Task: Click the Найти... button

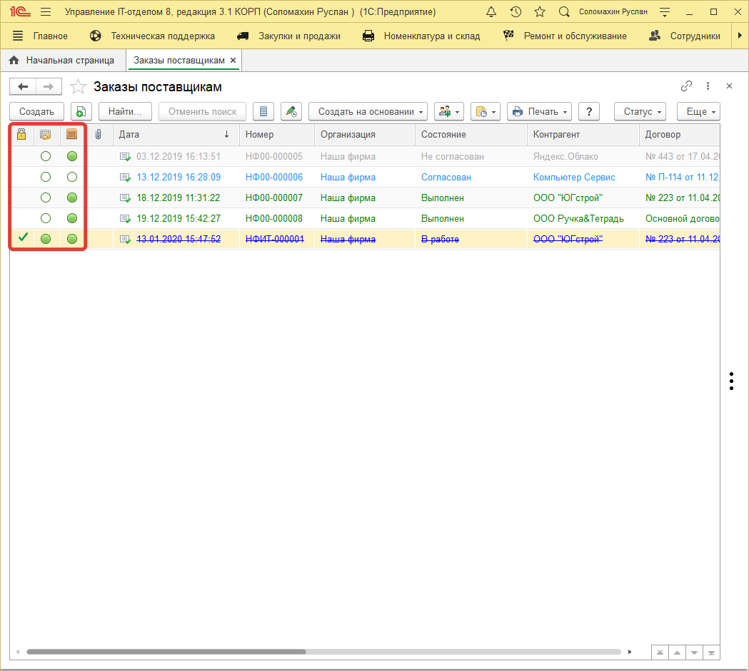Action: tap(125, 111)
